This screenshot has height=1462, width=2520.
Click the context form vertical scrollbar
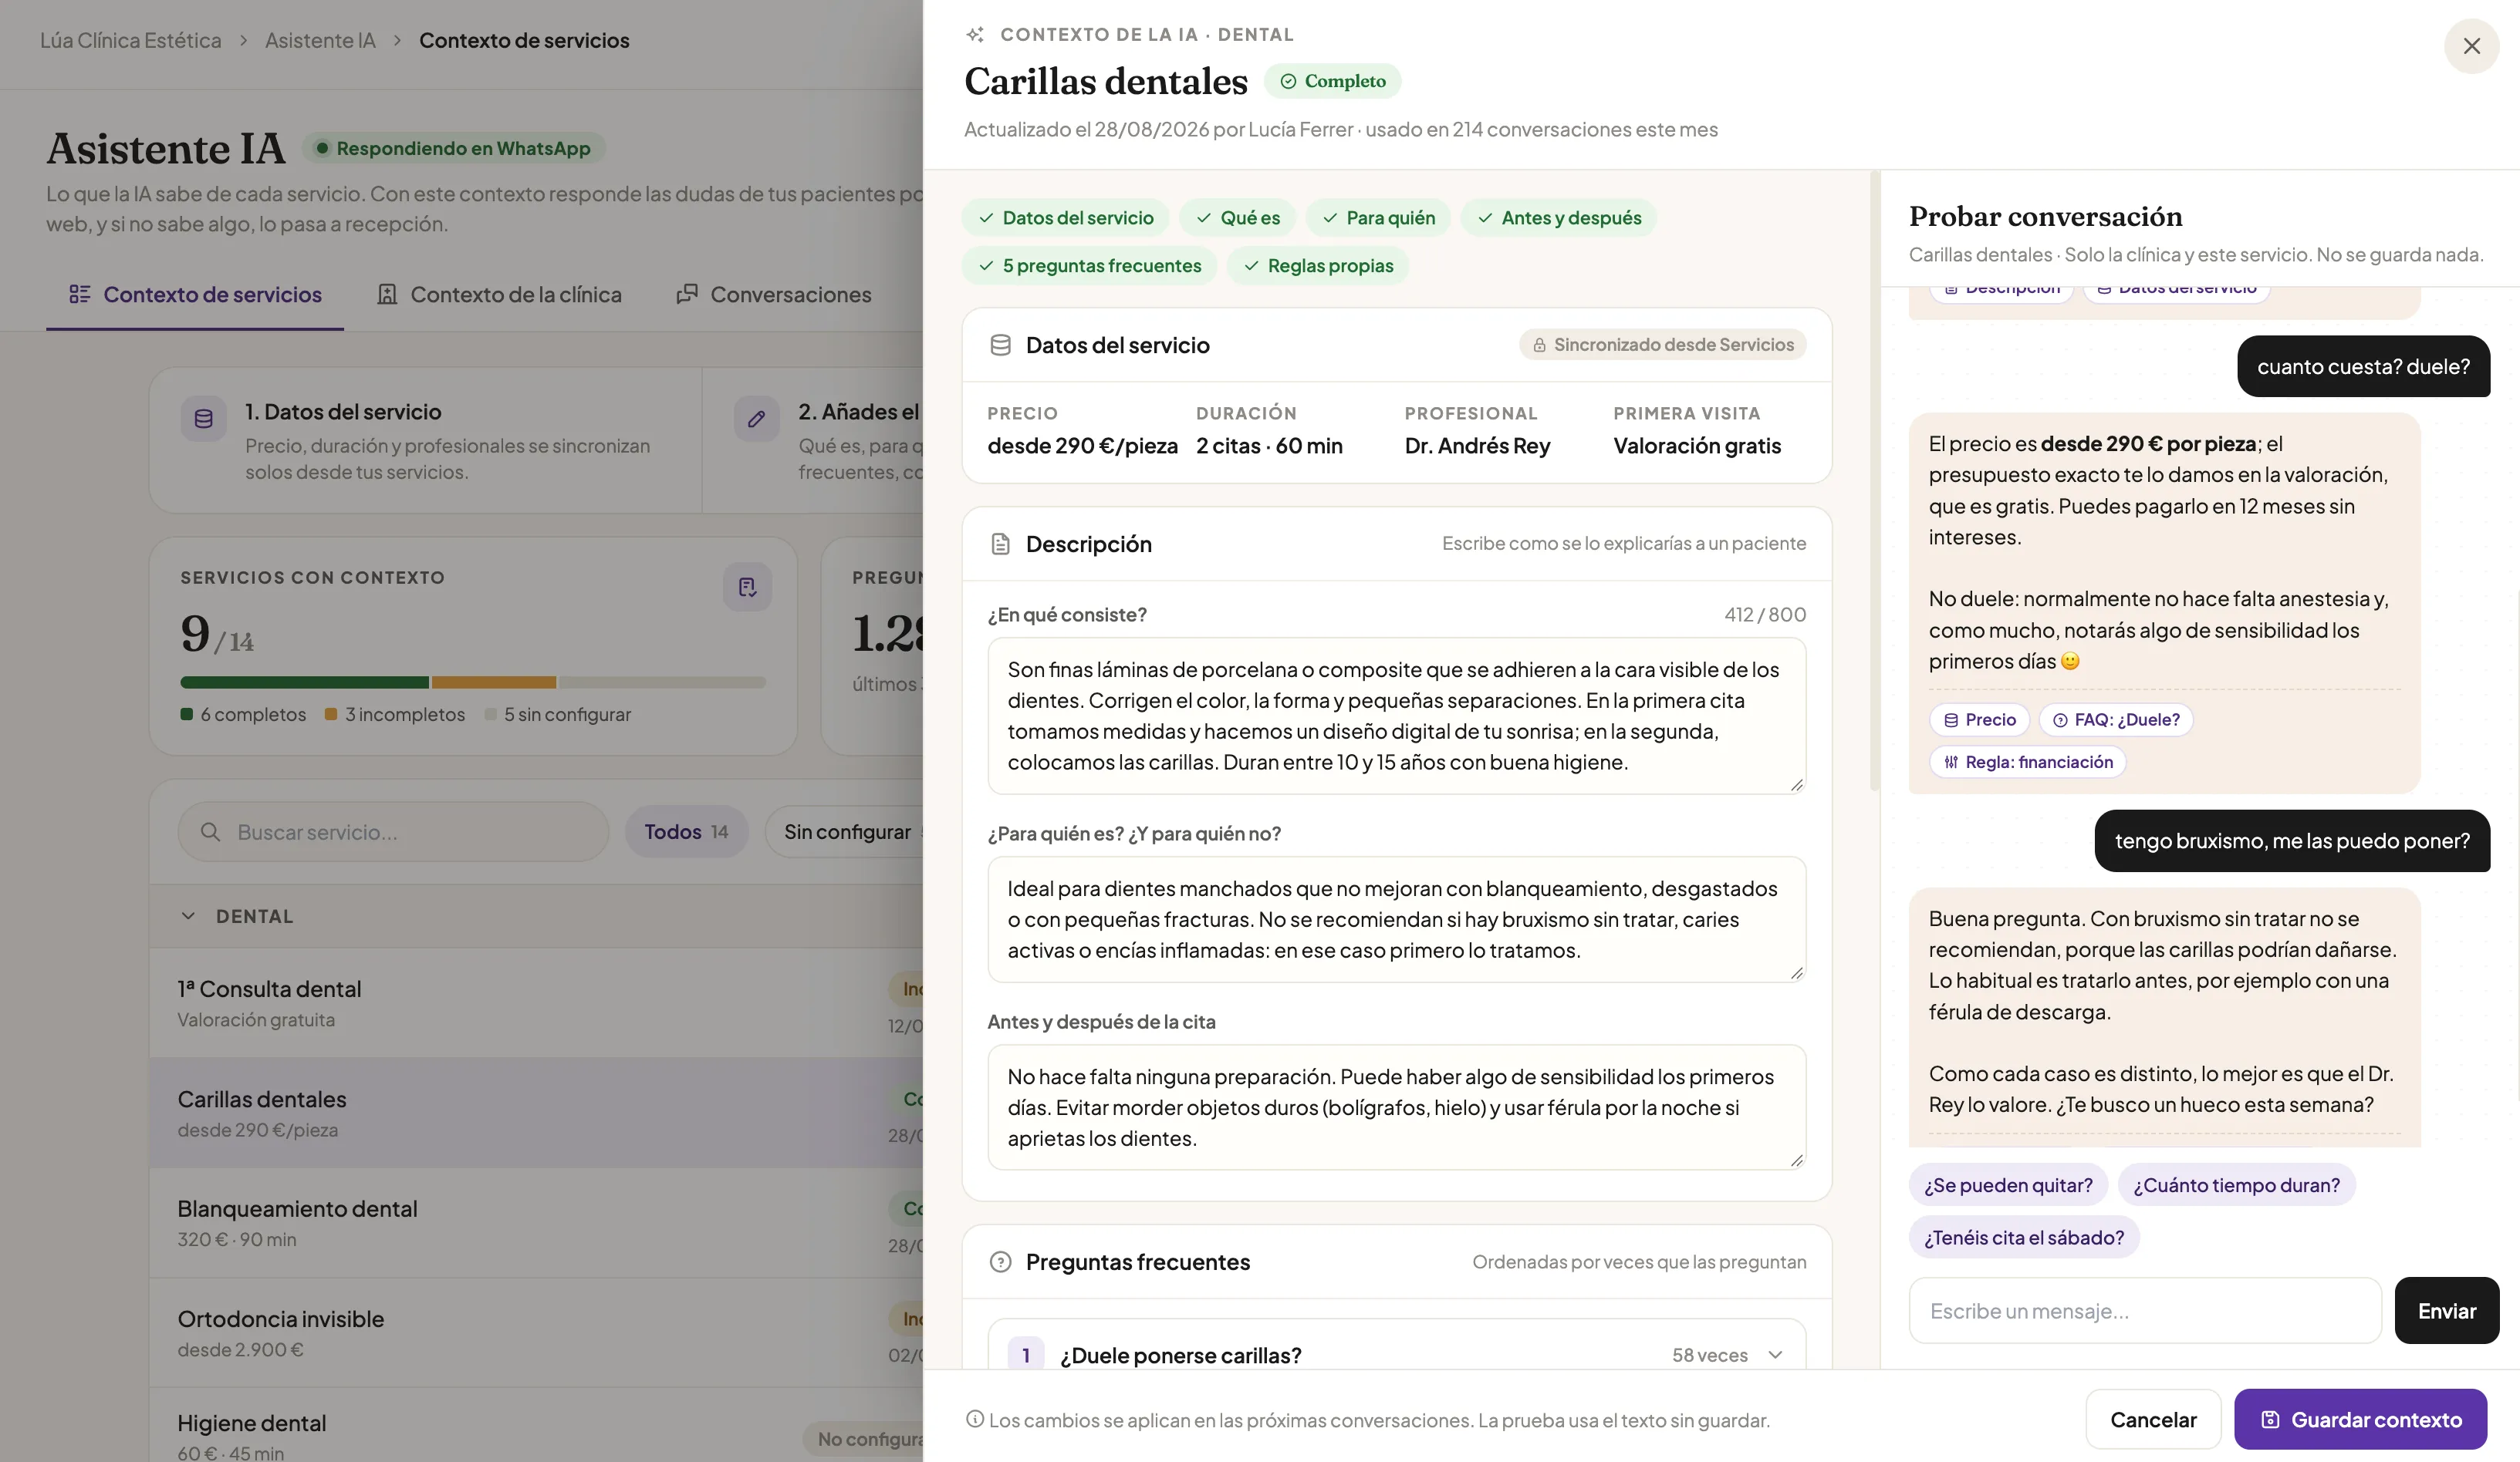(1874, 480)
